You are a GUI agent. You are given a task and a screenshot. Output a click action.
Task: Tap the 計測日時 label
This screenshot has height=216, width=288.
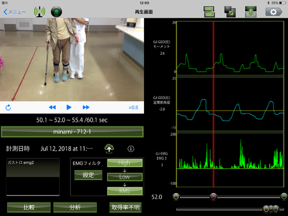click(18, 149)
